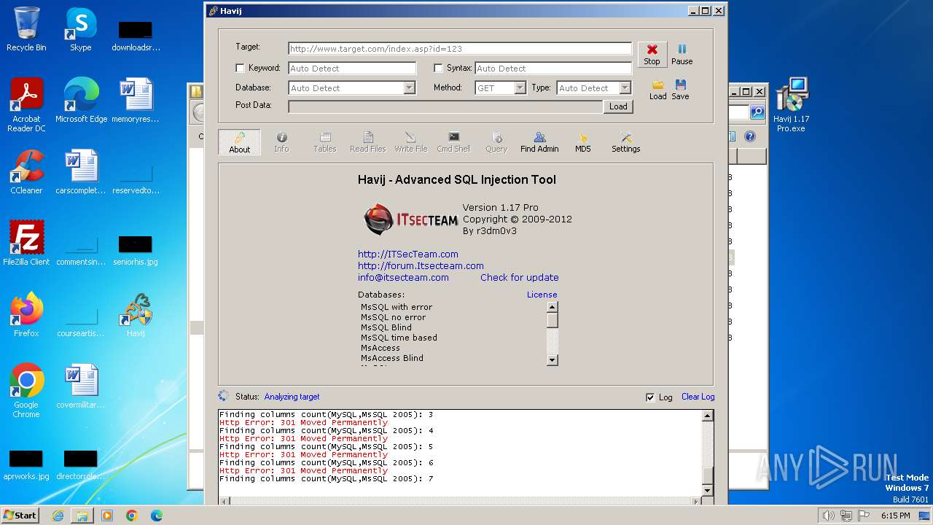Click Check for update link
933x525 pixels.
[x=519, y=277]
